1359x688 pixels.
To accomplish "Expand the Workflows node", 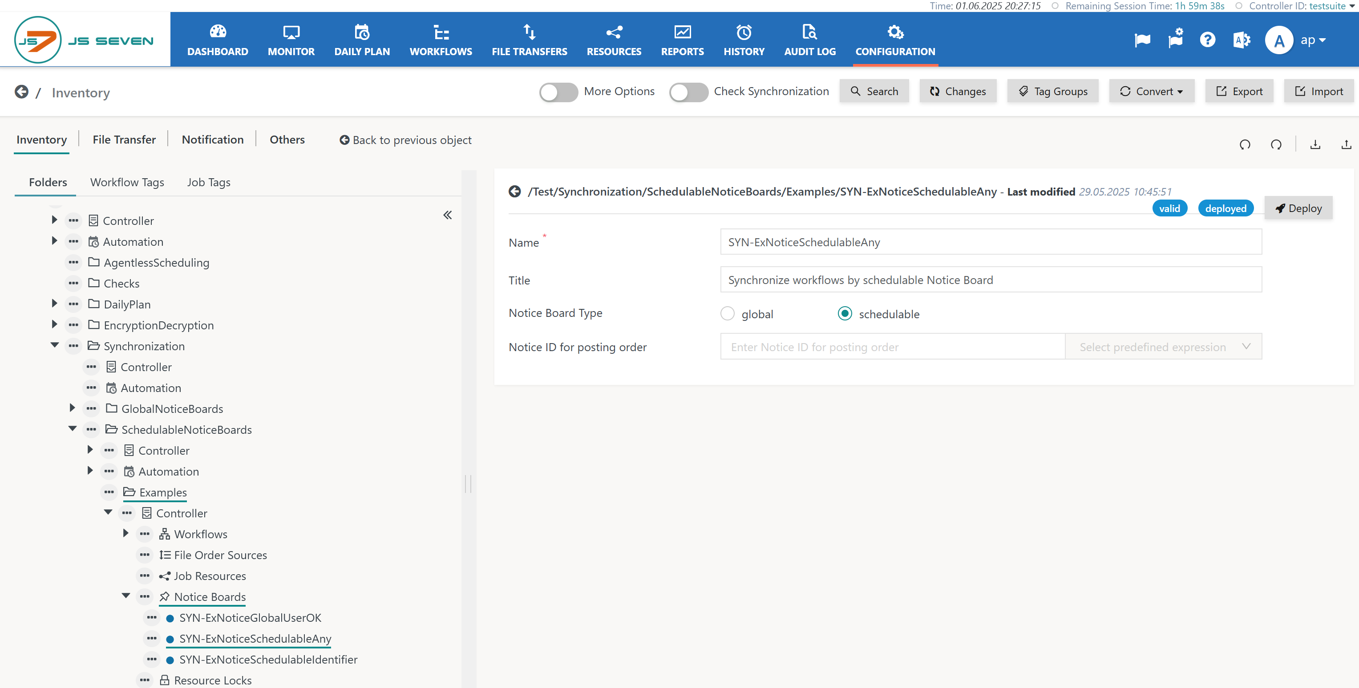I will [126, 533].
